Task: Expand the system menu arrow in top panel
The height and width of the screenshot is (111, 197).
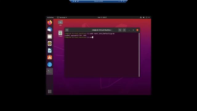Action: pyautogui.click(x=149, y=17)
